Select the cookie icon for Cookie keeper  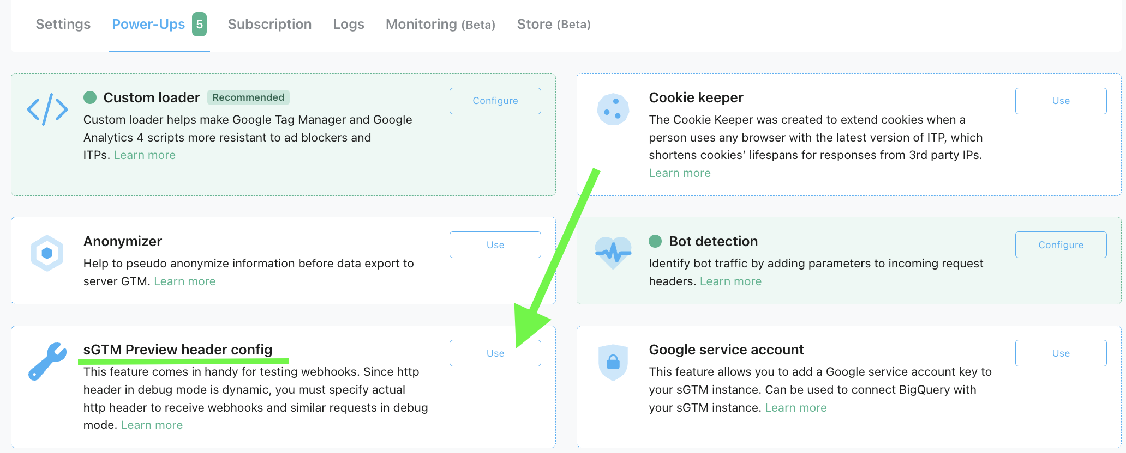(613, 109)
